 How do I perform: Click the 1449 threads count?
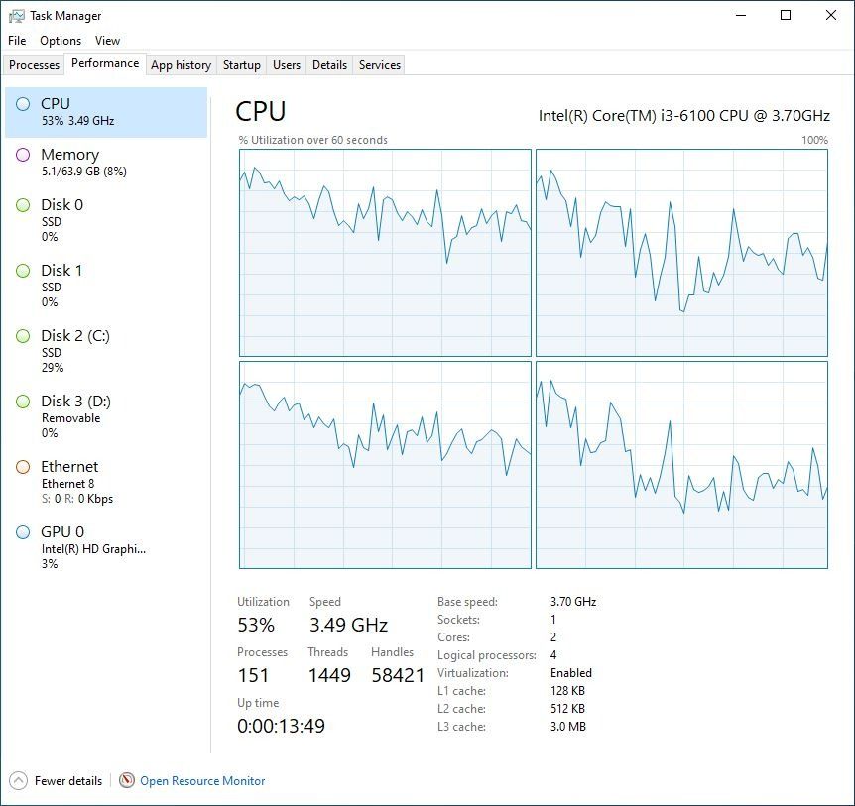(329, 675)
